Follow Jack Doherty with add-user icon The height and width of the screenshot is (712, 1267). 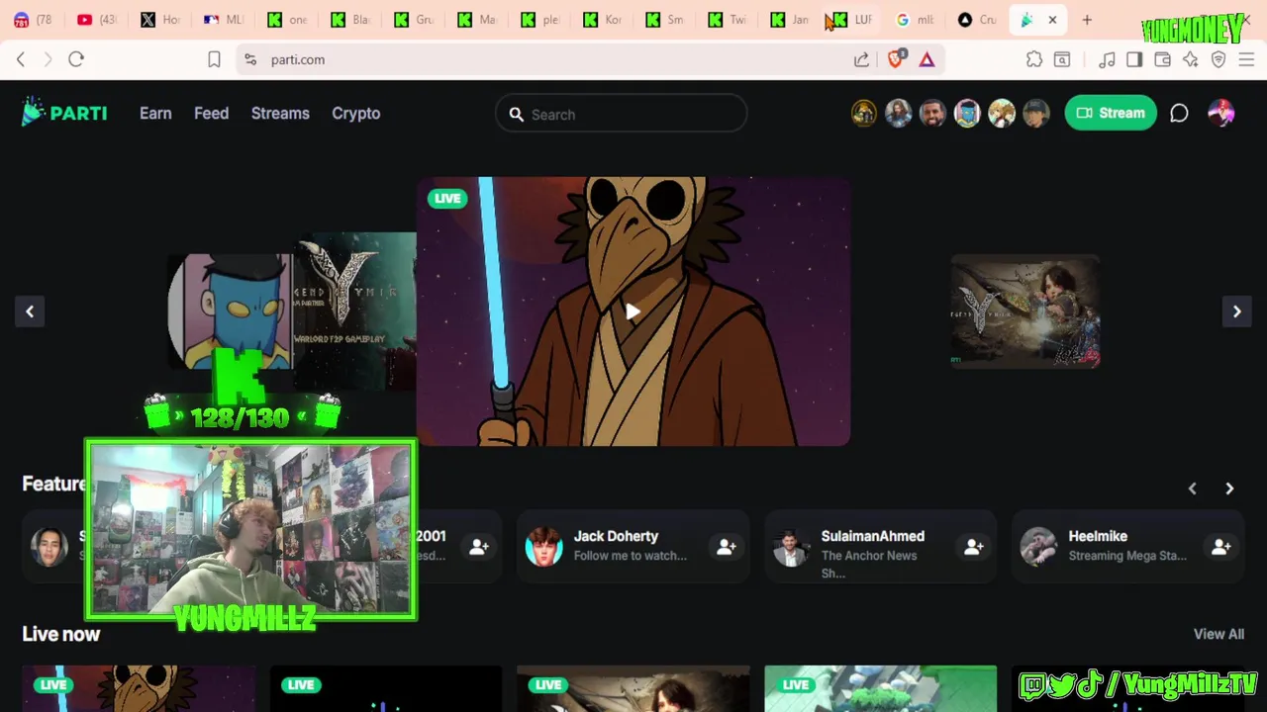coord(727,547)
